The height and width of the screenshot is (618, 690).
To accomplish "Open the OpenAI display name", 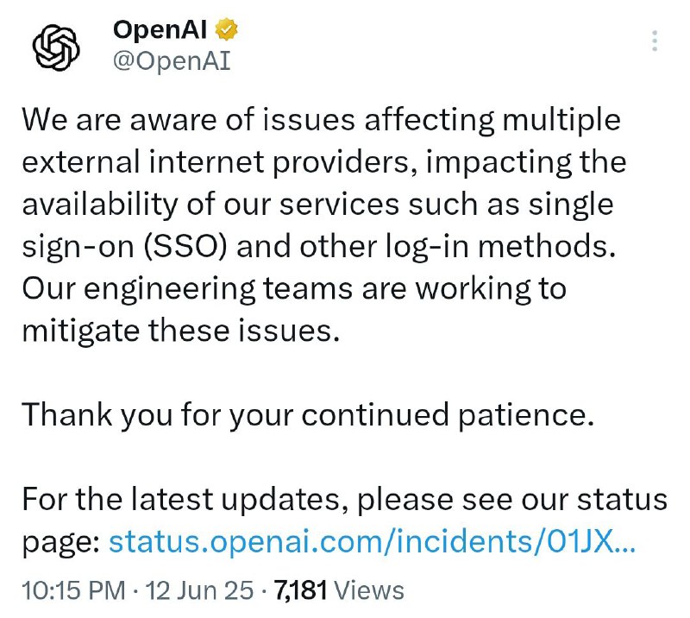I will click(x=160, y=30).
